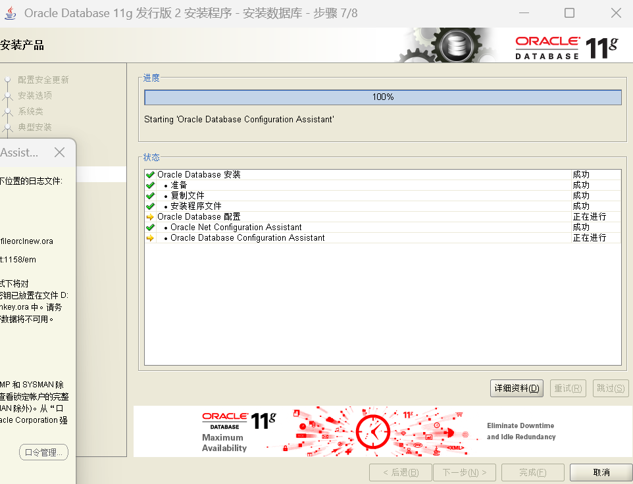Viewport: 633px width, 484px height.
Task: Click 状态 group label
Action: tap(151, 157)
